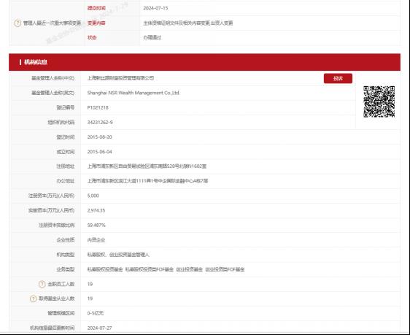The image size is (410, 335).
Task: Open the 内资企业 link
Action: point(96,240)
